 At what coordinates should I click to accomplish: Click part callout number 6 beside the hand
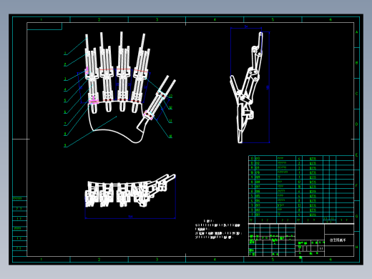tap(65, 112)
